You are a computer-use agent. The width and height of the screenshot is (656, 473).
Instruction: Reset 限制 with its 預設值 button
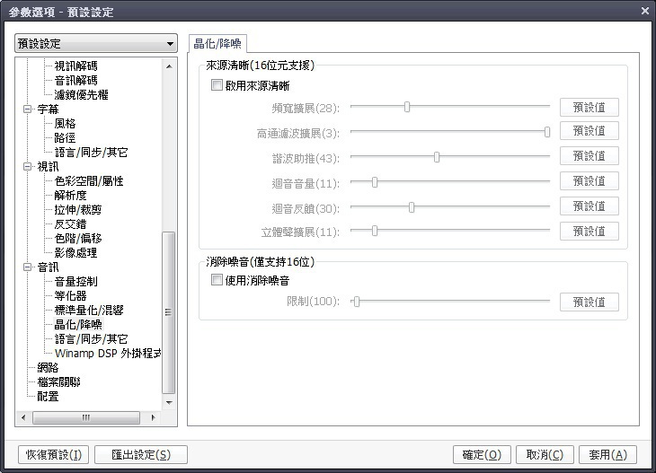tap(590, 302)
